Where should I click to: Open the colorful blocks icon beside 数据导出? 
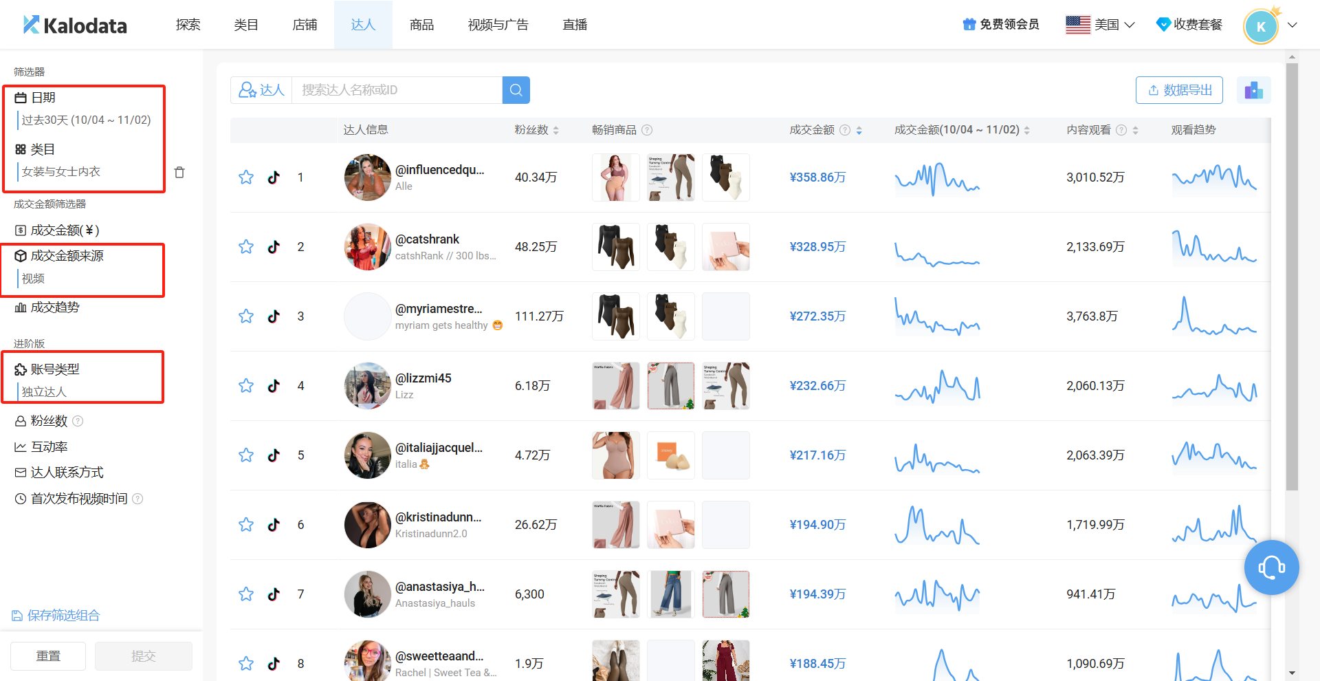click(x=1253, y=90)
